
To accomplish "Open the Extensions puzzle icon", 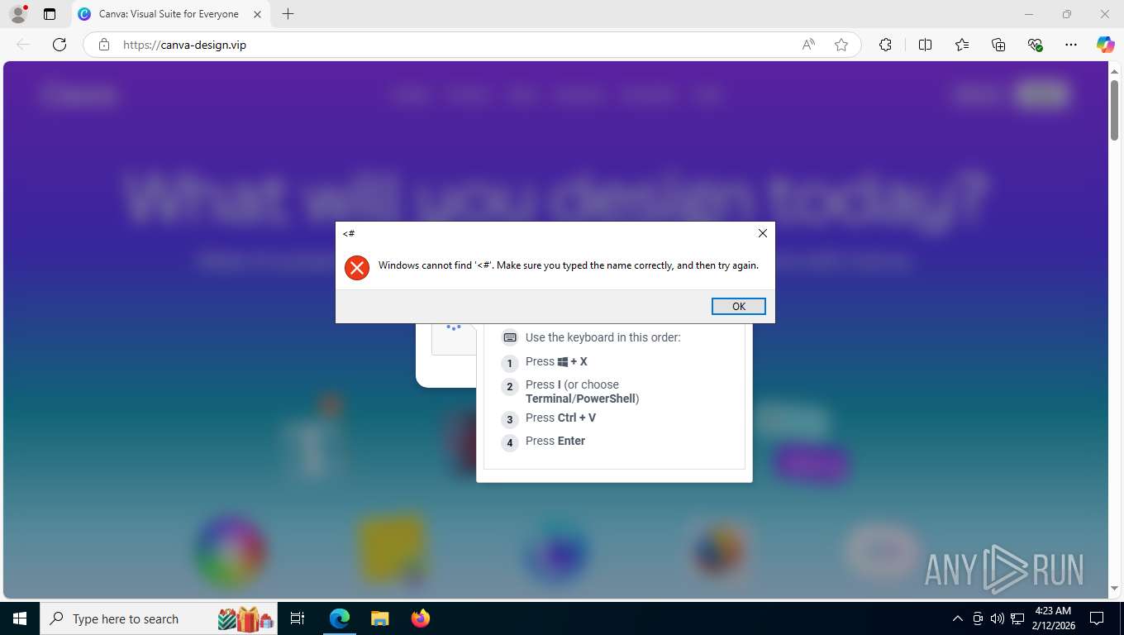I will pyautogui.click(x=885, y=45).
